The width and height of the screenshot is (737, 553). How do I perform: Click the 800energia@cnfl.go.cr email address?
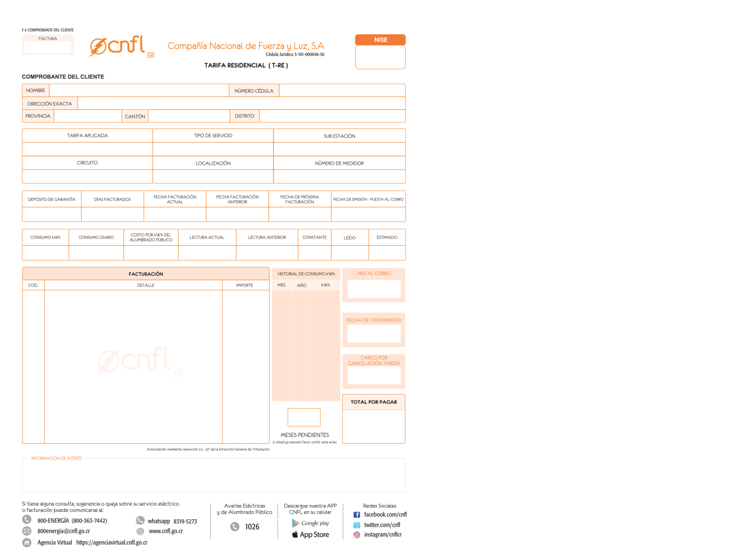pyautogui.click(x=63, y=531)
